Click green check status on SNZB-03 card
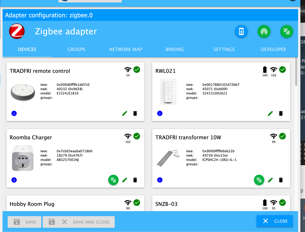The image size is (305, 232). (282, 202)
